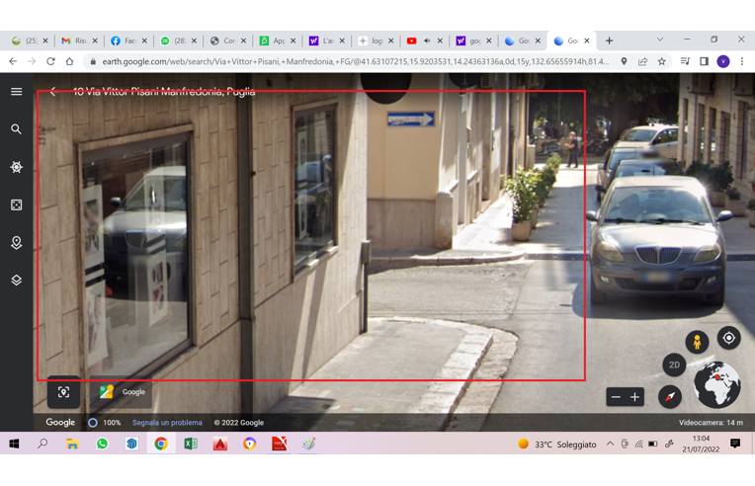The image size is (755, 486).
Task: Click the Pegman Street View icon
Action: click(697, 343)
